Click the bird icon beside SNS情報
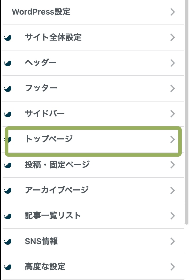This screenshot has width=189, height=280. (x=8, y=241)
